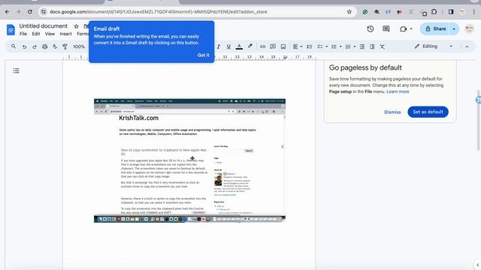The width and height of the screenshot is (481, 270).
Task: Open the 100% zoom dropdown
Action: pyautogui.click(x=79, y=46)
